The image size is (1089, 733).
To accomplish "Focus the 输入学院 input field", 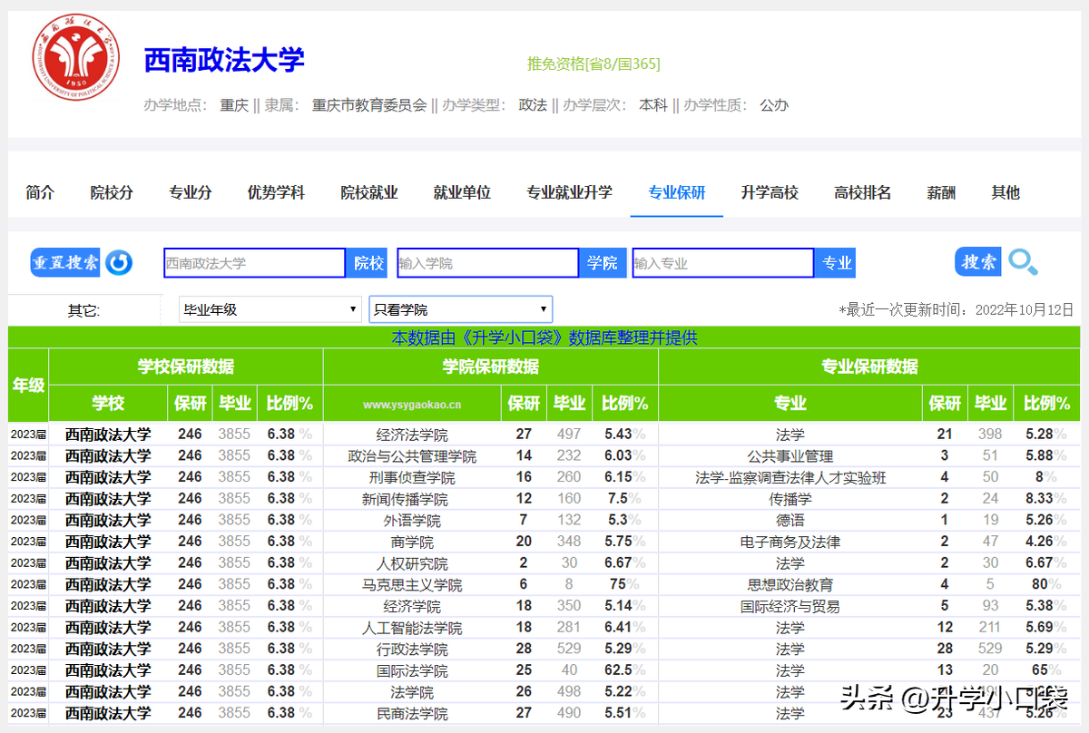I will (x=487, y=263).
